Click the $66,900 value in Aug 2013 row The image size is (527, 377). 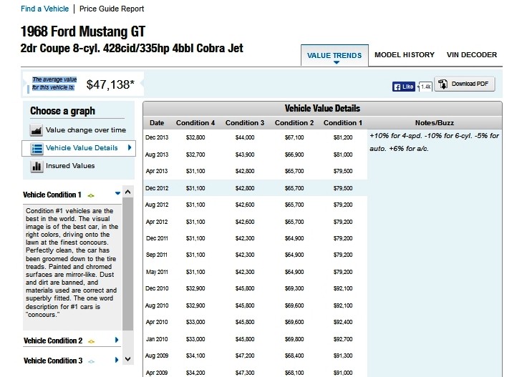point(294,155)
